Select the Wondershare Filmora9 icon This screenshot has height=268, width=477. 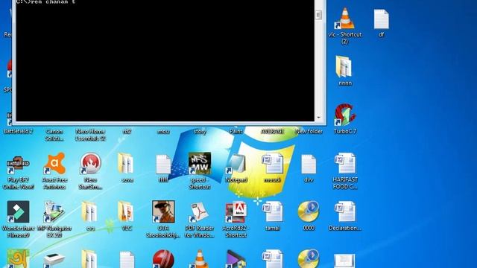point(18,211)
